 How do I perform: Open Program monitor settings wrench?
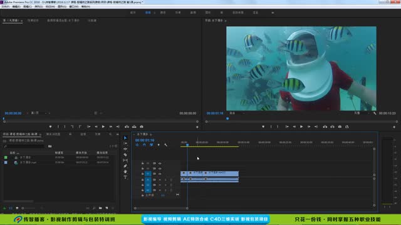pyautogui.click(x=375, y=113)
